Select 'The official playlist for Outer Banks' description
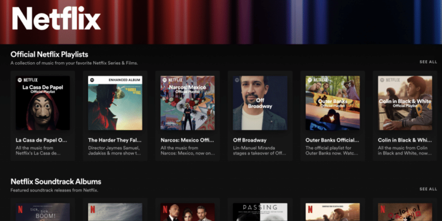Screen dimensions: 442x221 332,151
